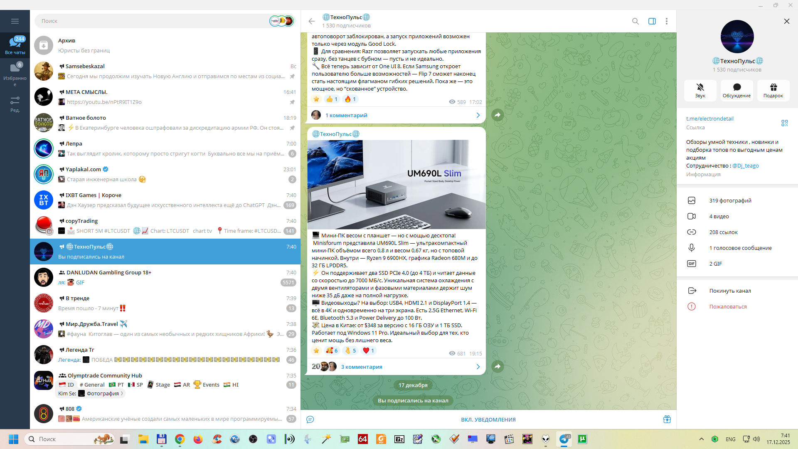This screenshot has width=798, height=449.
Task: Switch to the Избранное folder tab
Action: click(15, 73)
